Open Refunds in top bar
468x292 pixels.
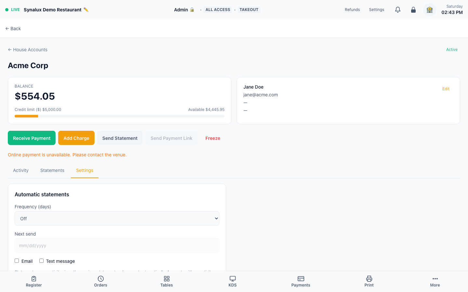point(352,10)
